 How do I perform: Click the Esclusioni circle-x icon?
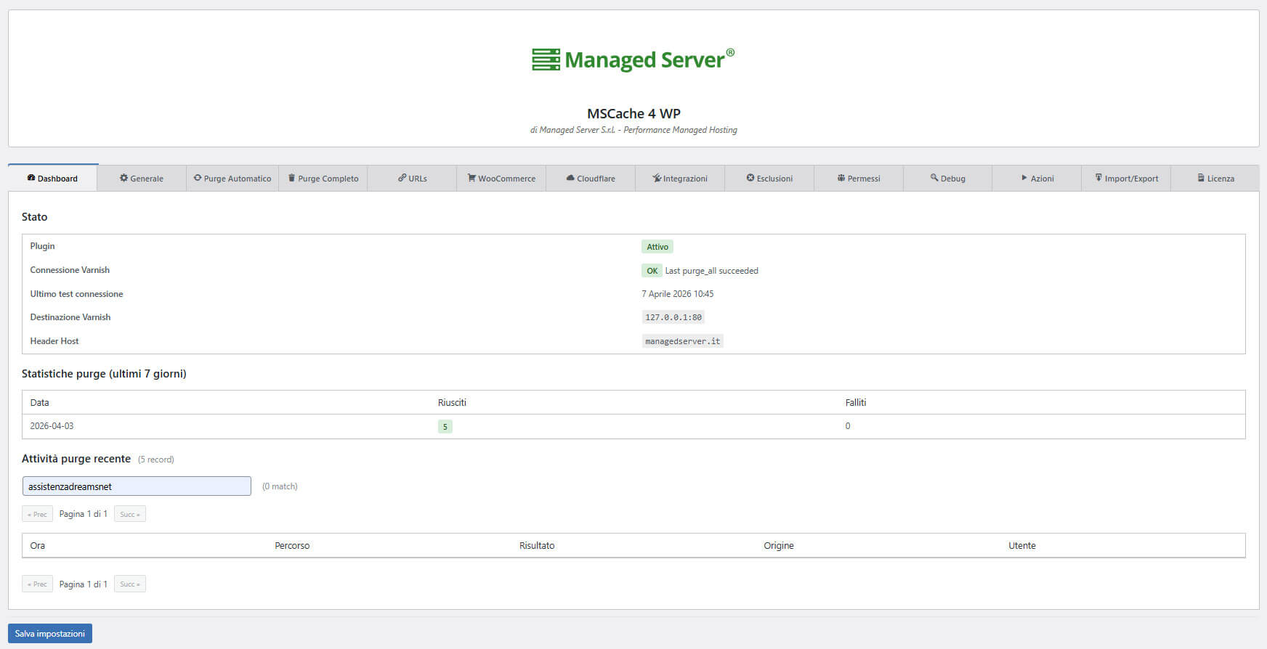coord(750,178)
